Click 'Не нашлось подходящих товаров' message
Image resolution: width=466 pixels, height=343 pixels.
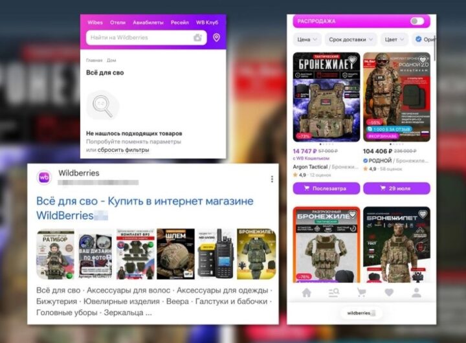pos(134,133)
